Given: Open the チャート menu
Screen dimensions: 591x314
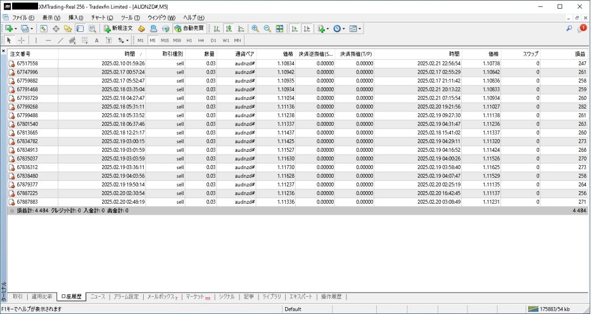Looking at the screenshot, I should point(98,18).
